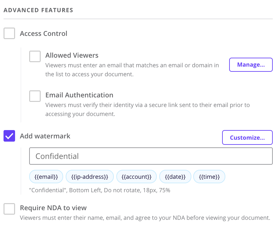
Task: Click the Access Control label text
Action: 44,33
